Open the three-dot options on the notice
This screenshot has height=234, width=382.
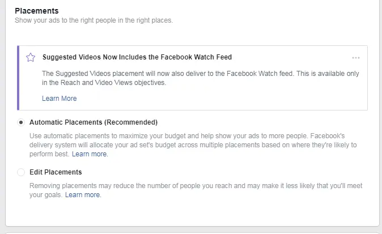click(x=356, y=58)
